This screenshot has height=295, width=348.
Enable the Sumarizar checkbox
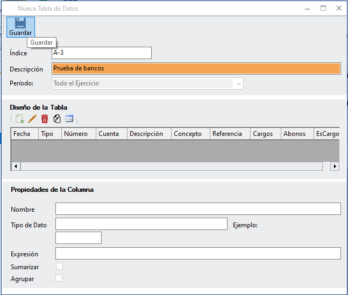pos(59,267)
